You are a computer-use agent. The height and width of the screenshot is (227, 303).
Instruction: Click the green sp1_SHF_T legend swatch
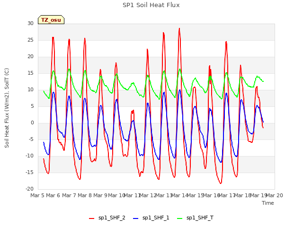pyautogui.click(x=180, y=218)
